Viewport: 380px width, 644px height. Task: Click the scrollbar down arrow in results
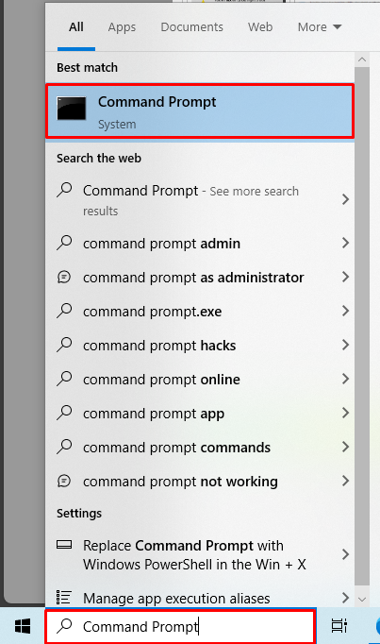click(362, 600)
